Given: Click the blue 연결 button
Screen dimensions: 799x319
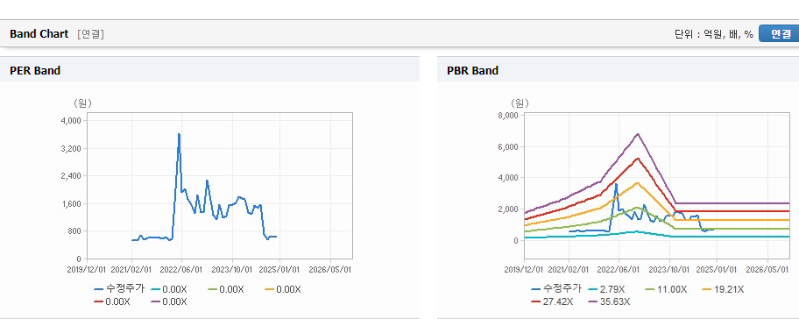Looking at the screenshot, I should pyautogui.click(x=779, y=33).
